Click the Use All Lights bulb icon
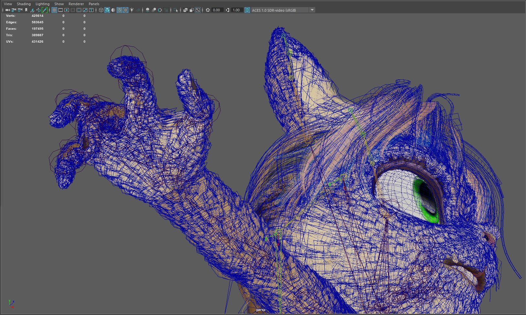 pos(132,10)
